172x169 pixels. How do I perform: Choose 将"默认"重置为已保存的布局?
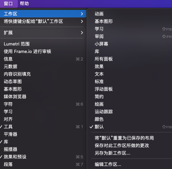[130, 138]
